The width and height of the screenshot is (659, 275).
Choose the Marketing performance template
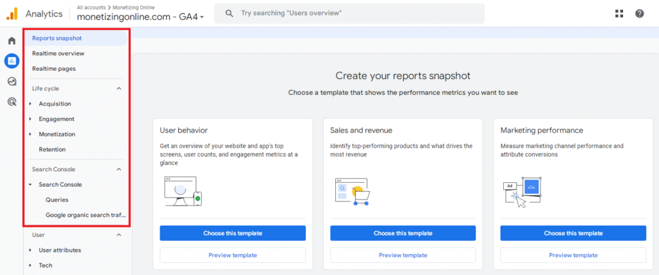pyautogui.click(x=573, y=233)
